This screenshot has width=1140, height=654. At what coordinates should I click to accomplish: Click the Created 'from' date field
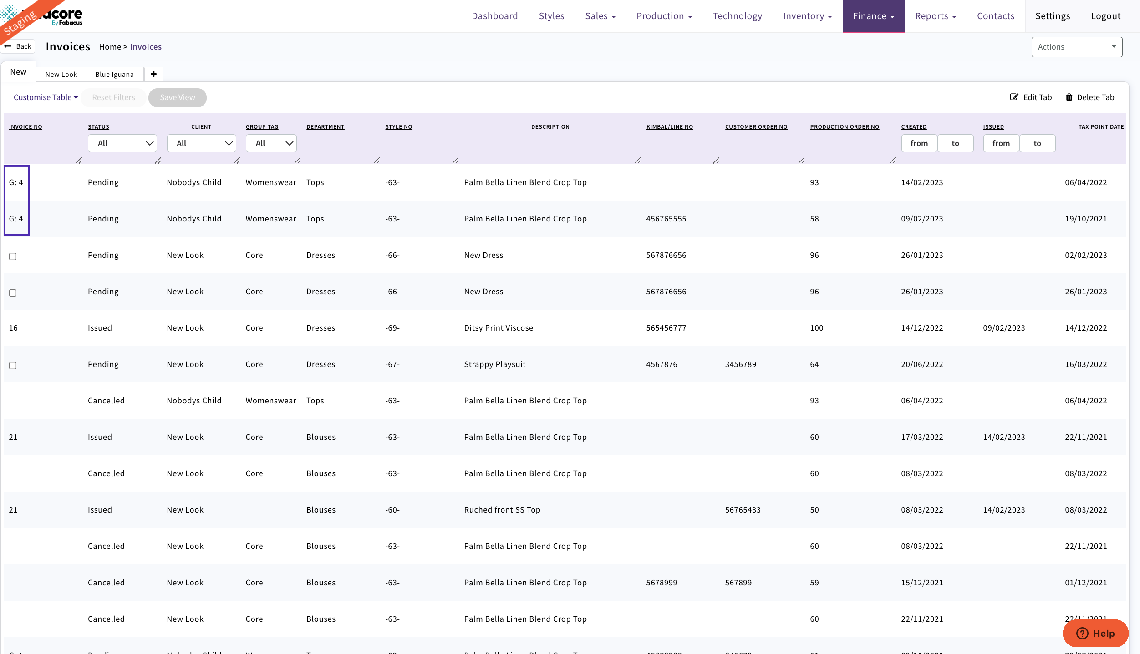919,143
